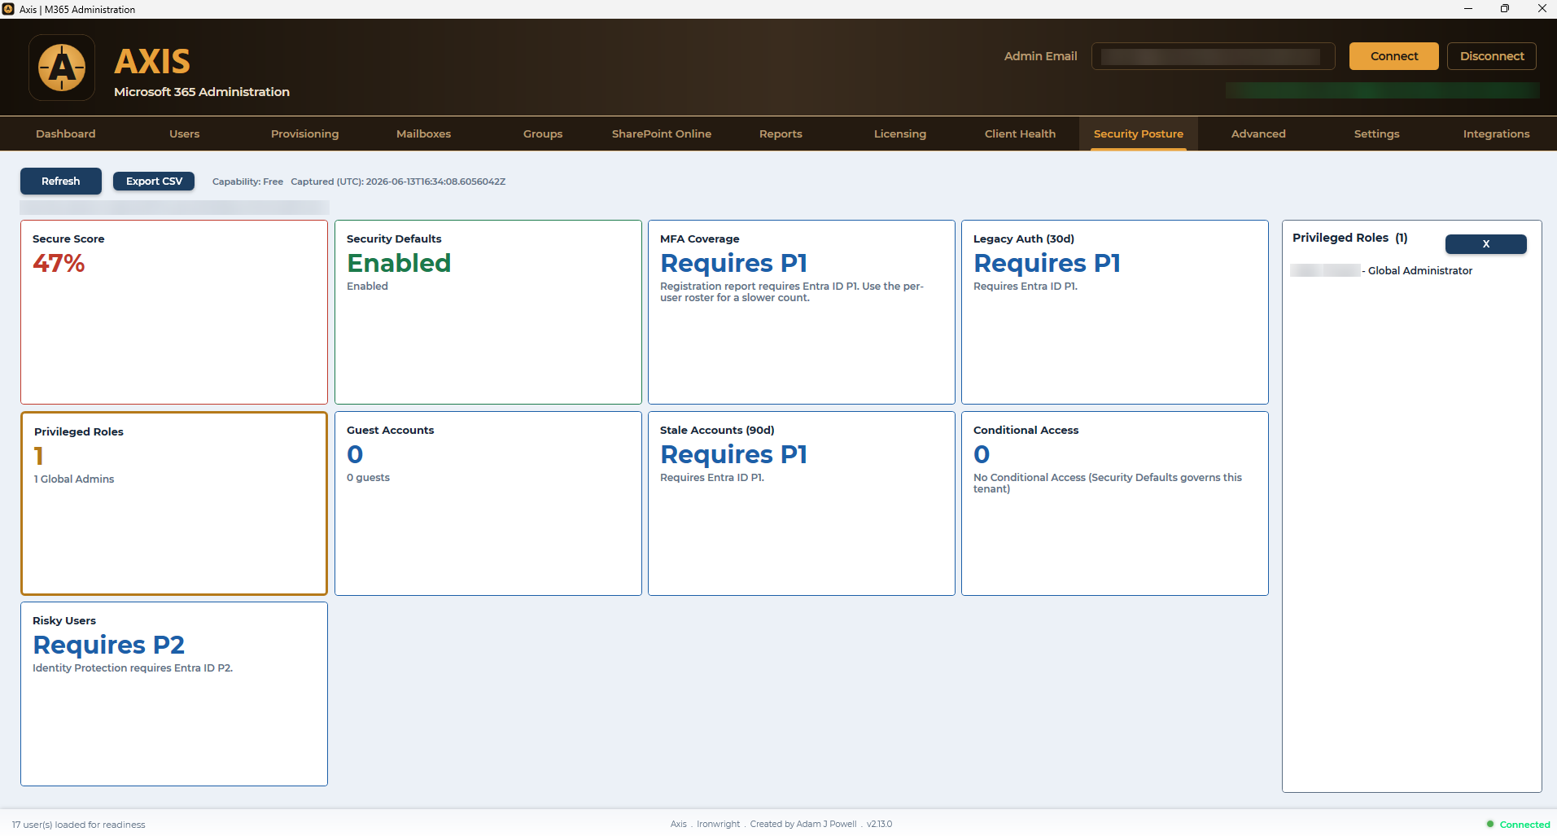1557x836 pixels.
Task: Click the '1 Global Admins' text
Action: (74, 479)
